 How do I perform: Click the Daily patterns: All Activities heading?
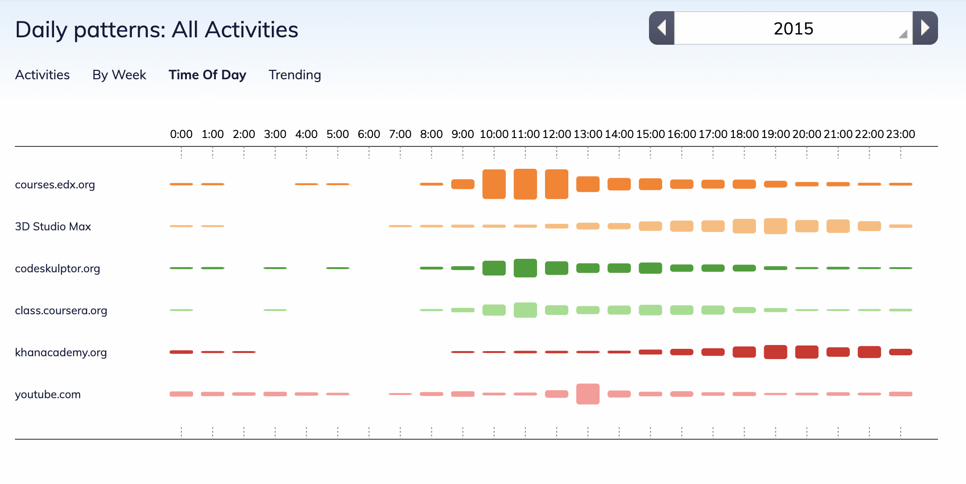[x=157, y=30]
